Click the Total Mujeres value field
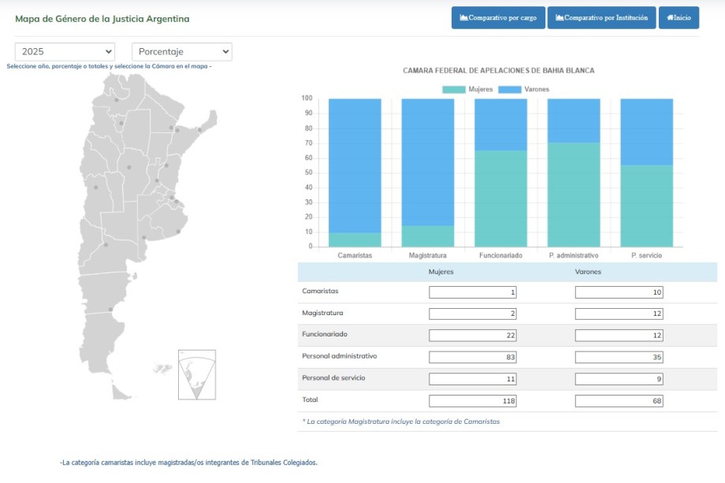 click(x=473, y=401)
